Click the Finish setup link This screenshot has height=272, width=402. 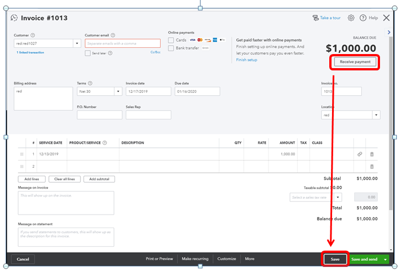coord(246,60)
